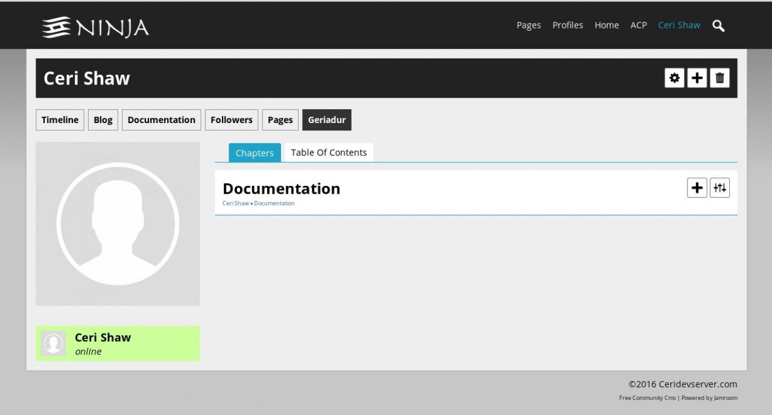Click the Ninja logo
772x415 pixels.
(x=95, y=27)
